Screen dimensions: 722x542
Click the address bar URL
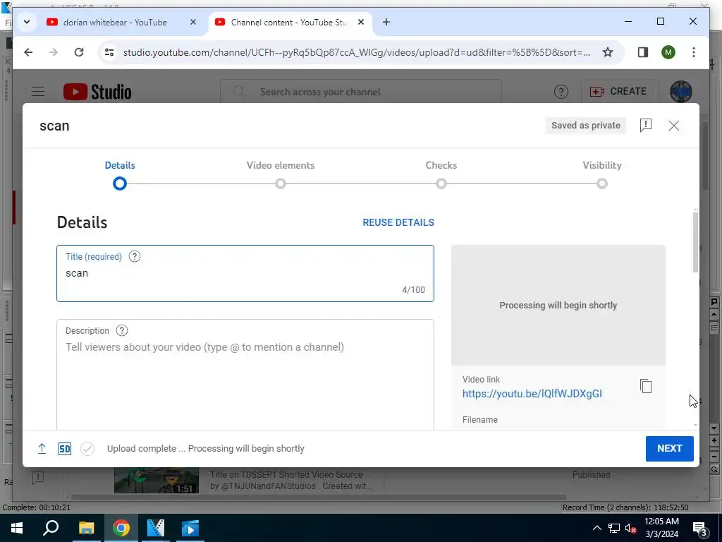(x=356, y=52)
